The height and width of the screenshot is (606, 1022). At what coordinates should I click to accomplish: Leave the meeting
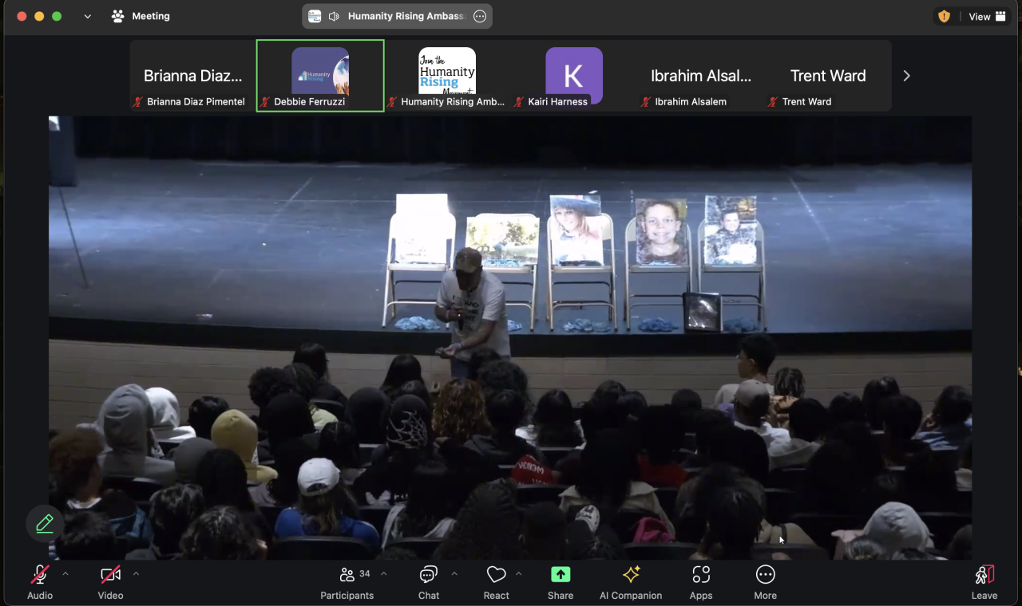click(x=984, y=582)
